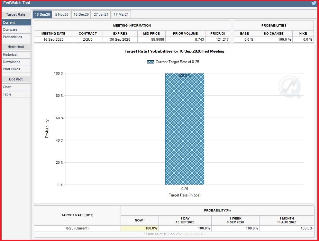
Task: Click the 121,217 prior OI value
Action: (222, 39)
